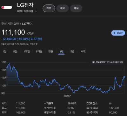The width and height of the screenshot is (127, 116).
Task: Click the 111,100 KRW price value
Action: tap(17, 32)
